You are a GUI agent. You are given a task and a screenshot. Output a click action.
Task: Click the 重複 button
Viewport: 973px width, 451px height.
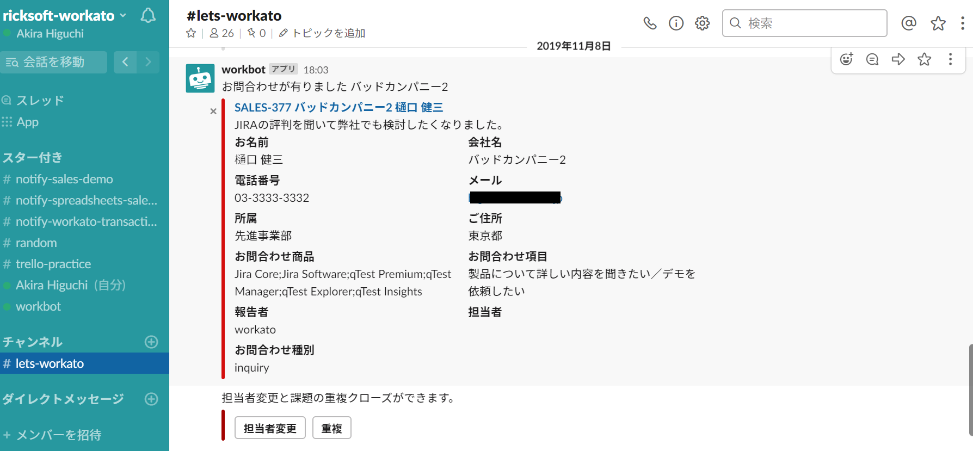[332, 428]
